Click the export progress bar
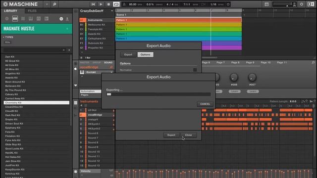 (x=158, y=94)
